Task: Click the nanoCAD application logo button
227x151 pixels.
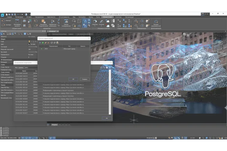Action: click(2, 15)
